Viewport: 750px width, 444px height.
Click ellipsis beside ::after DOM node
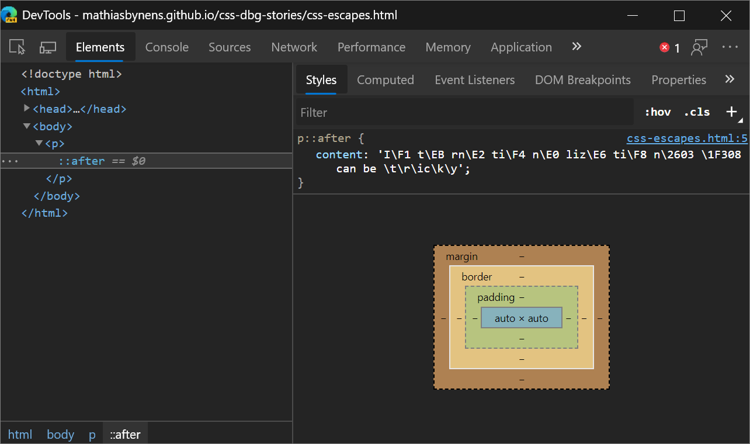coord(10,161)
